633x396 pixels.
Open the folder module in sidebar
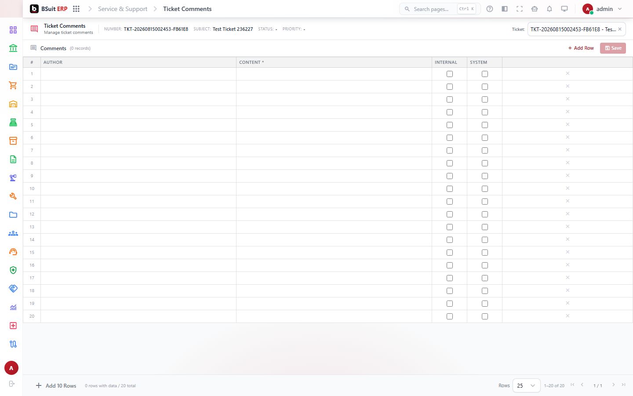(x=13, y=215)
